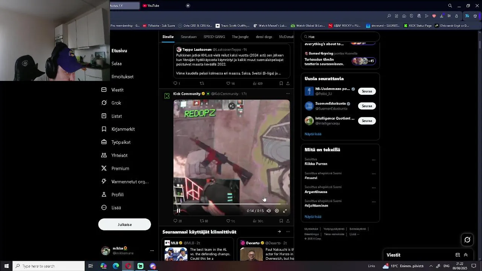Open Yhteisöt in the sidebar
482x271 pixels.
[x=114, y=155]
